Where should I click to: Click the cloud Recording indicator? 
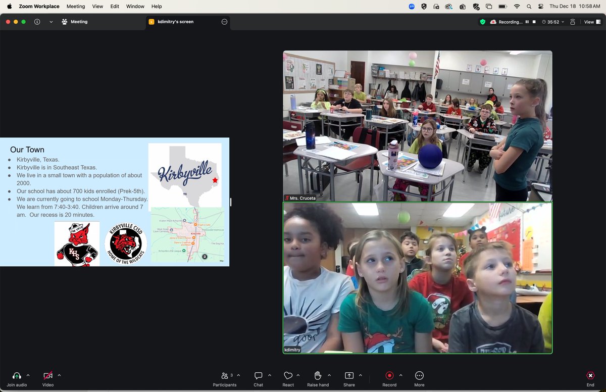[506, 22]
